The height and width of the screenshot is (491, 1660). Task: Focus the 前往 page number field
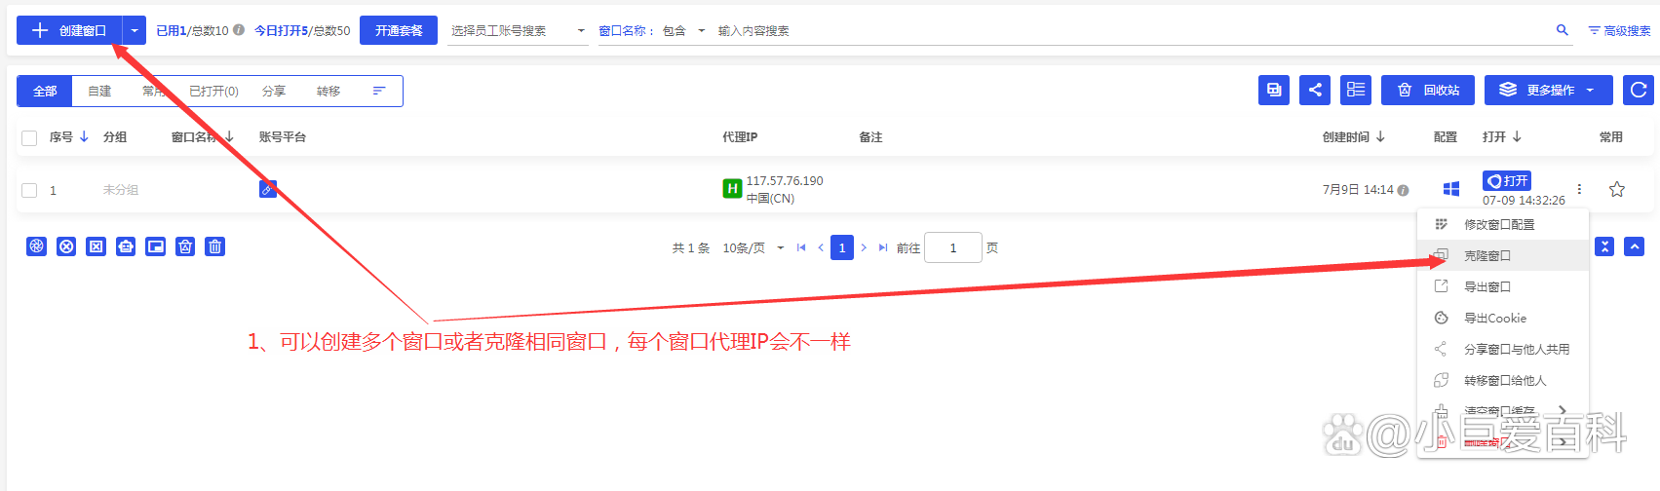click(952, 247)
